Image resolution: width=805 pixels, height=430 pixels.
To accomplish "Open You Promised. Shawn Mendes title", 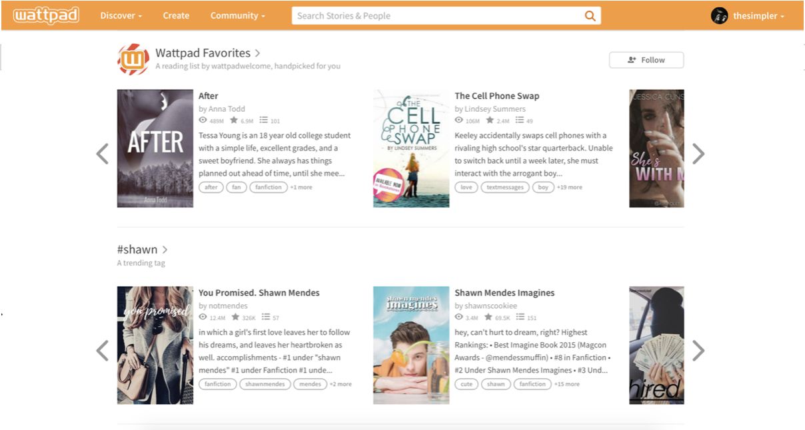I will 259,293.
